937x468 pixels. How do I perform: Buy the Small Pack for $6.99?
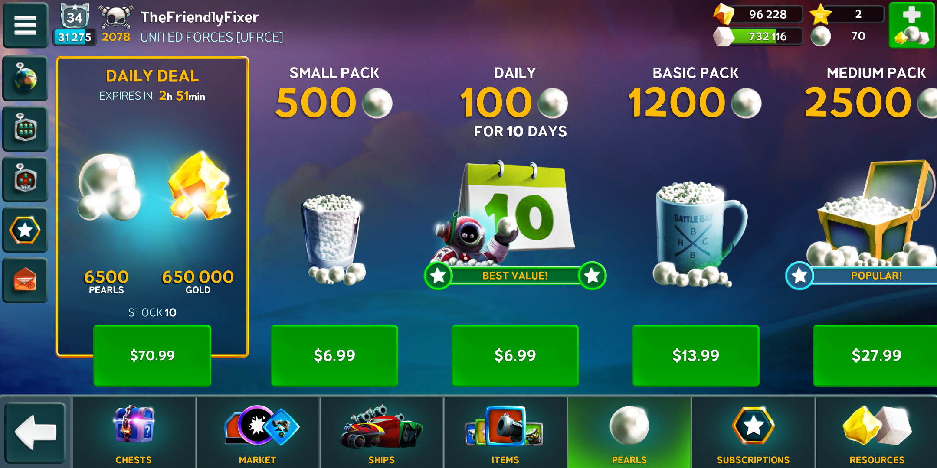point(334,355)
